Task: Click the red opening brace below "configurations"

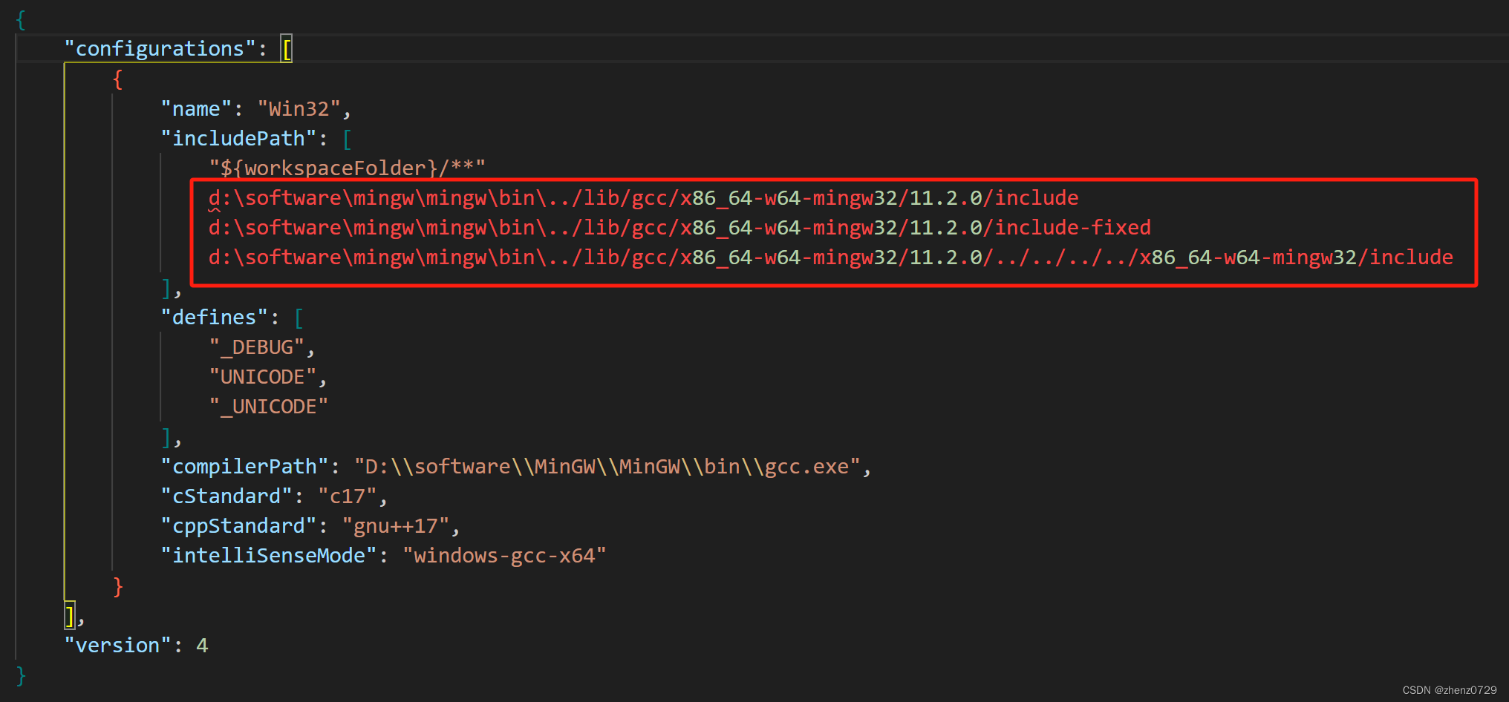Action: pyautogui.click(x=118, y=79)
